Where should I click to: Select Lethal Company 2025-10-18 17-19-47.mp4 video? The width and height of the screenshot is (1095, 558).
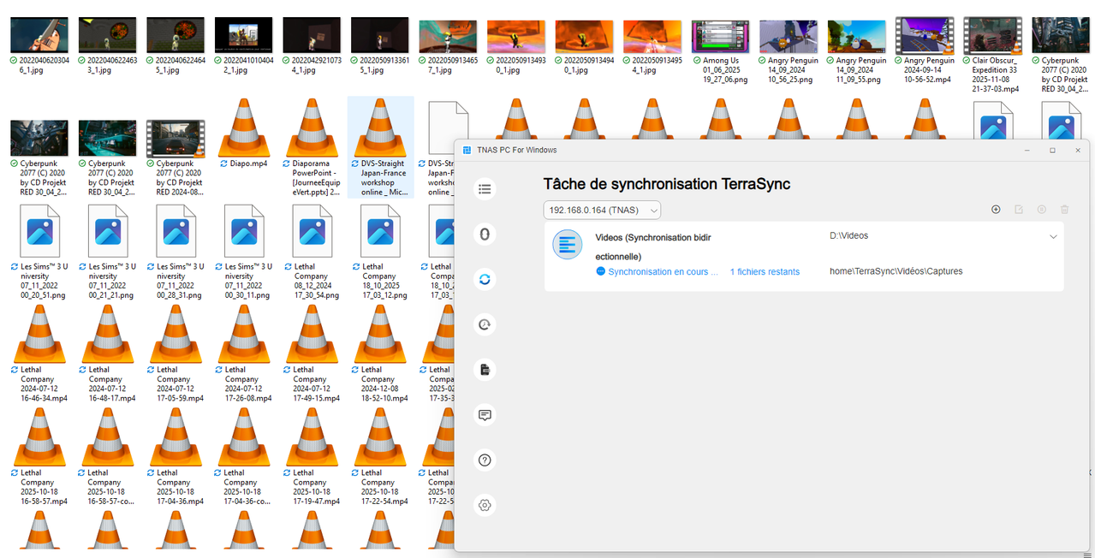click(x=311, y=456)
